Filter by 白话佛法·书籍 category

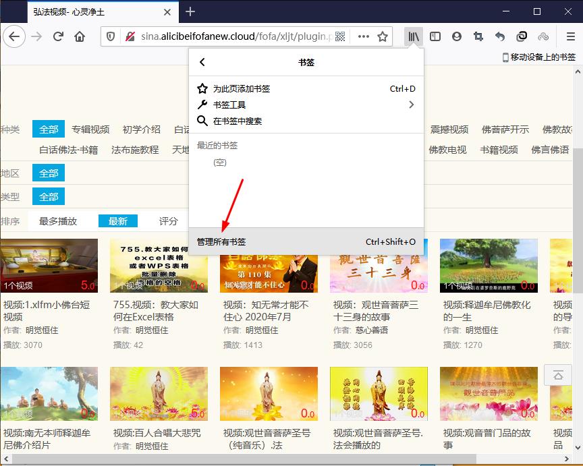click(69, 150)
